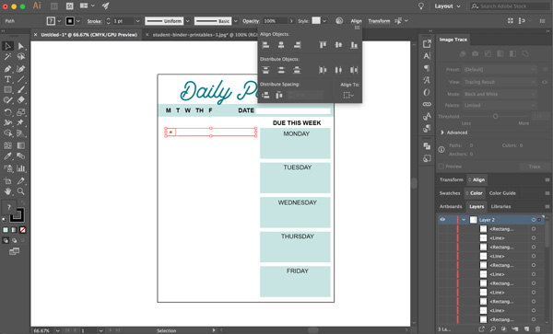553x334 pixels.
Task: Click Layer 2 target circle indicator
Action: click(534, 220)
